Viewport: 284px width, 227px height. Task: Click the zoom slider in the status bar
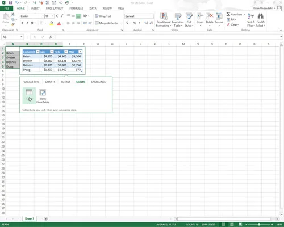point(259,224)
